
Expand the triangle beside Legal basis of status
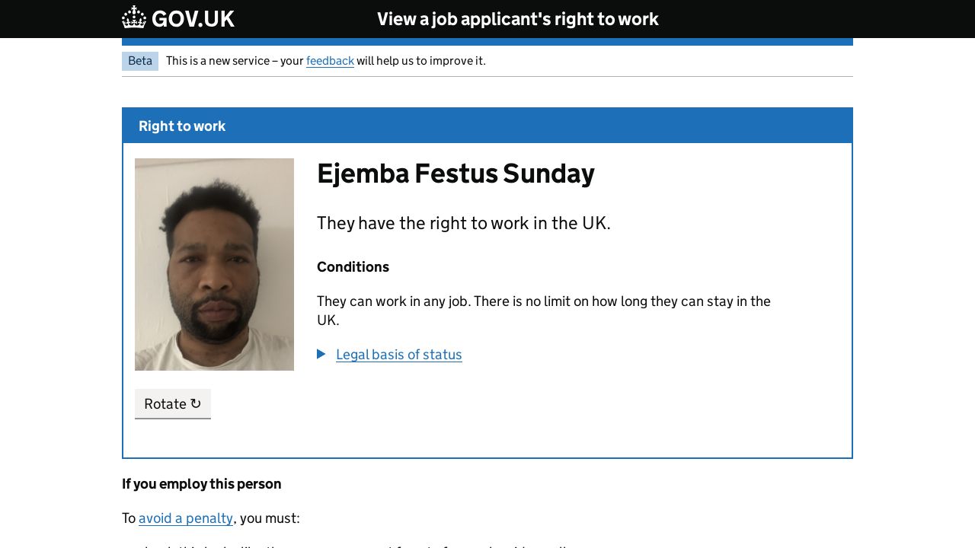[321, 354]
